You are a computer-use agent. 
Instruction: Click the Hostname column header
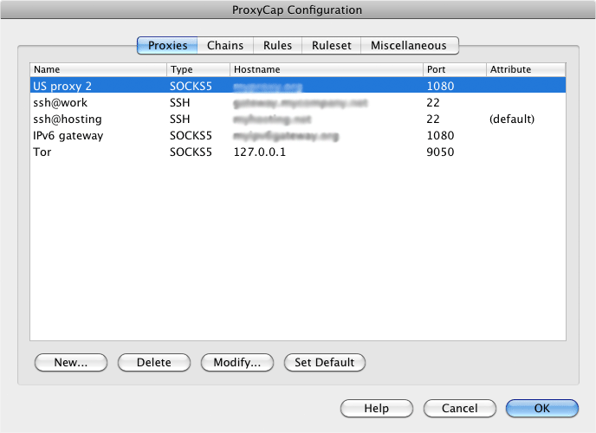326,69
